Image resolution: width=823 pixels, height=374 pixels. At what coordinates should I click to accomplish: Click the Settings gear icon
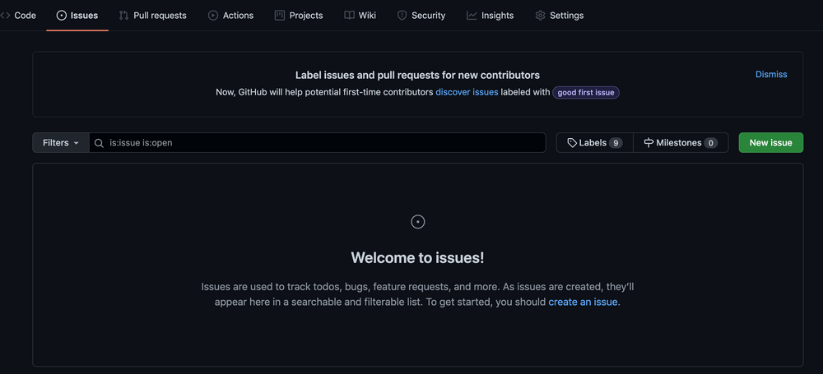click(540, 16)
